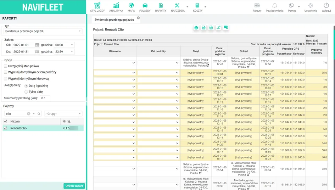335x190 pixels.
Task: Show Powiadomienia bell notifications
Action: pos(274,7)
